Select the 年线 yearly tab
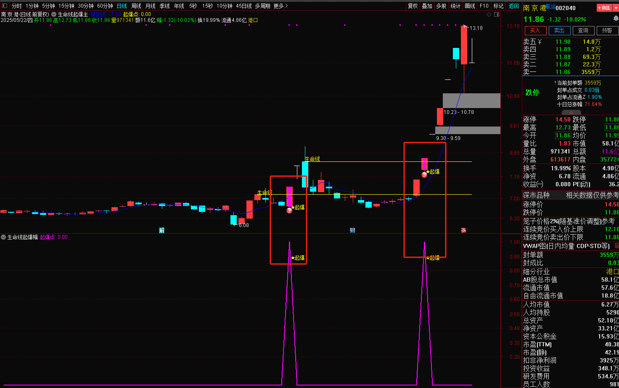Image resolution: width=619 pixels, height=388 pixels. coord(179,6)
